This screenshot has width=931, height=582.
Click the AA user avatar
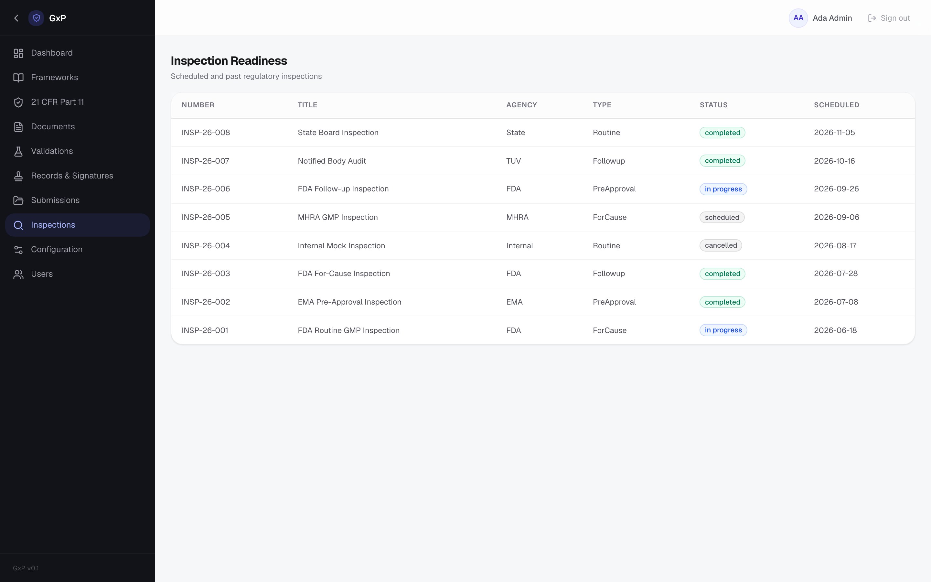click(x=798, y=18)
